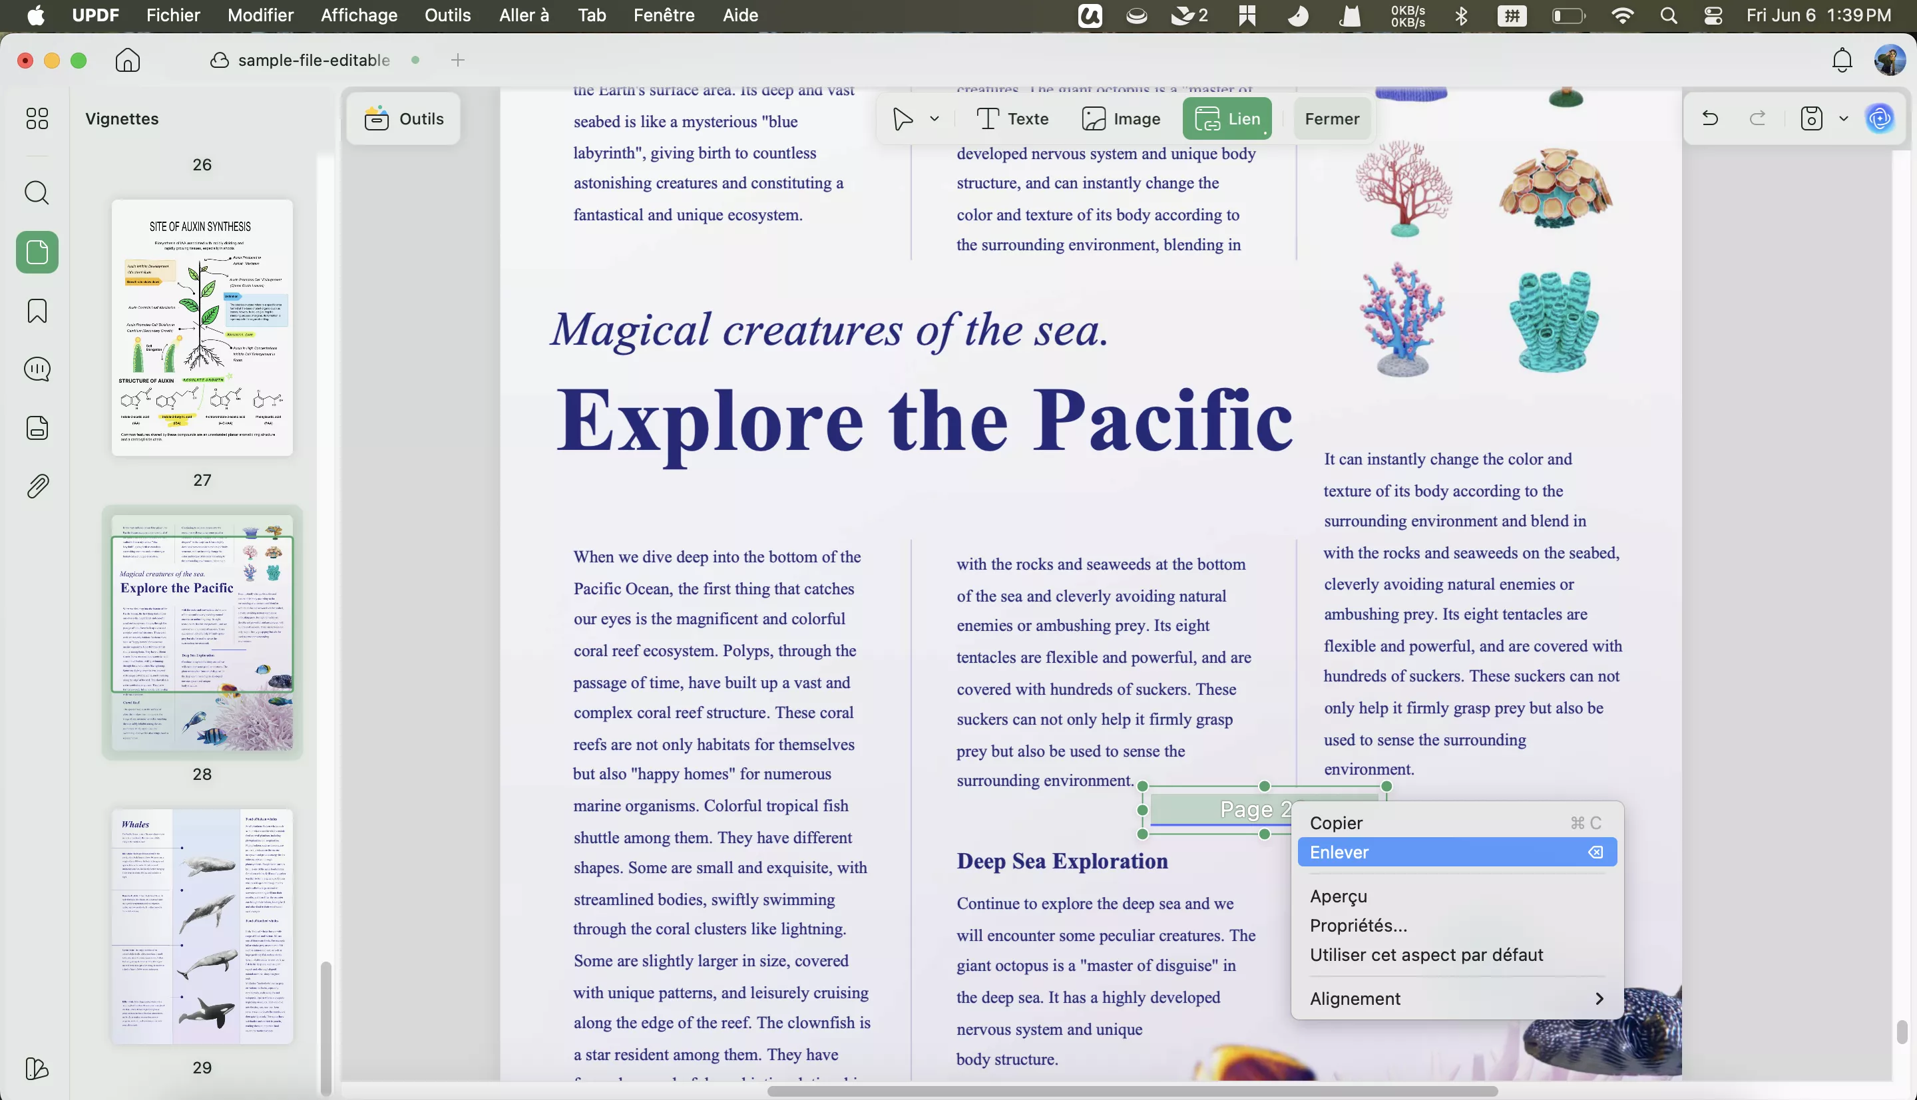
Task: Undo the last action
Action: pos(1710,118)
